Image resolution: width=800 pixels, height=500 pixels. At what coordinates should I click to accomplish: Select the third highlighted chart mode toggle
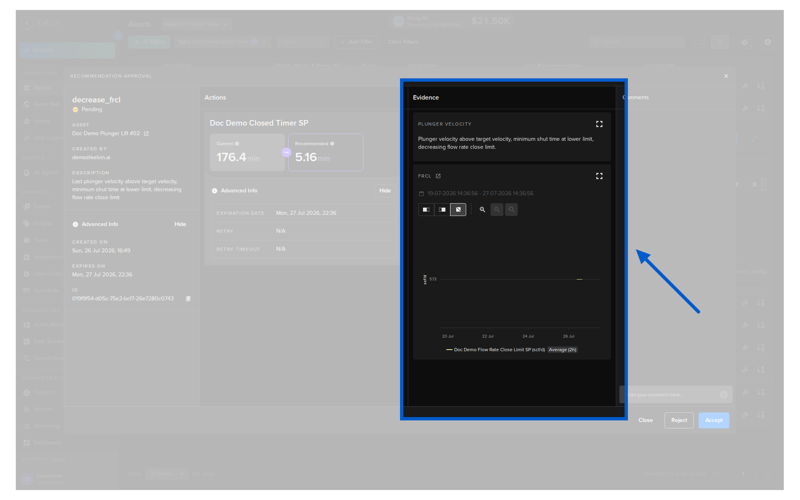(458, 210)
